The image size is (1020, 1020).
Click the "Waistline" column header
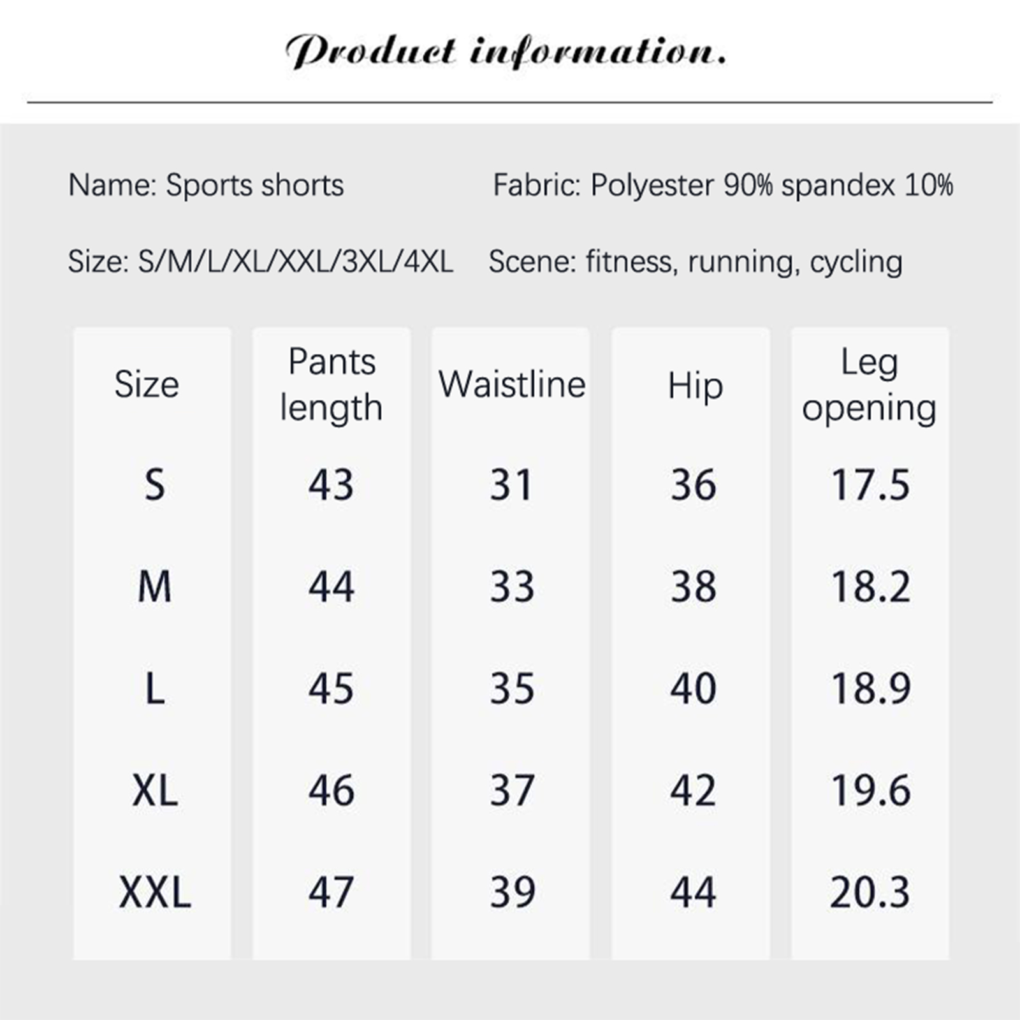click(x=512, y=384)
